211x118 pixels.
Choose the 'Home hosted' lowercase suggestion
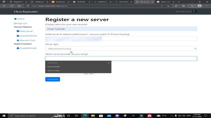point(78,70)
